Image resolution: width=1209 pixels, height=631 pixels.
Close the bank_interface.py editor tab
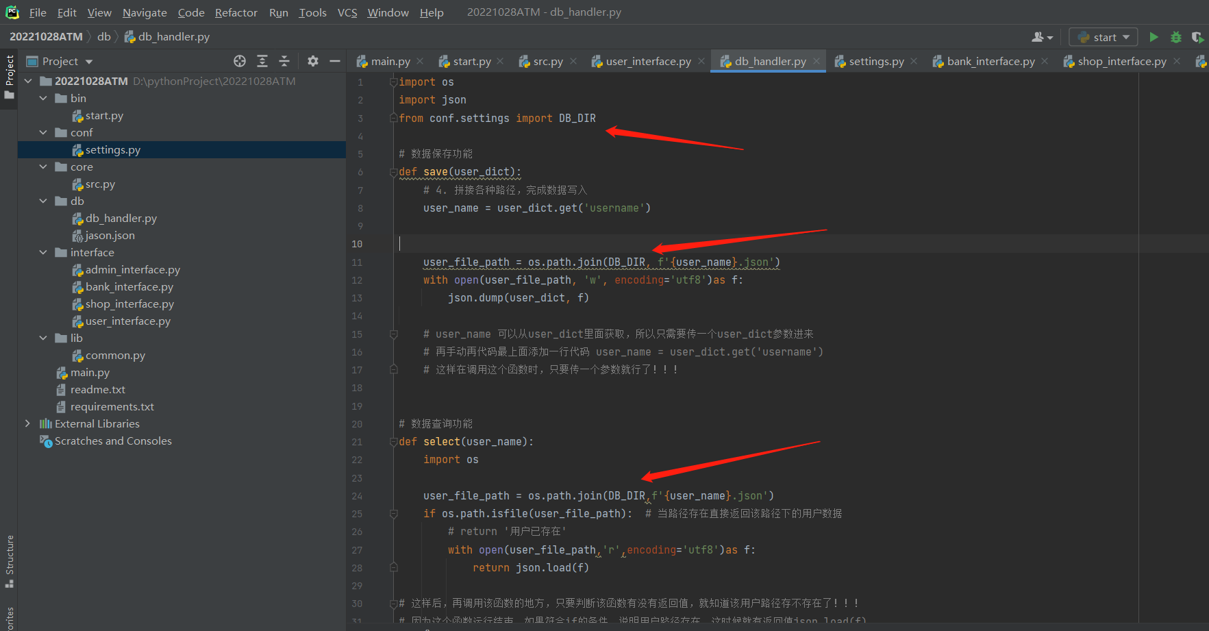pyautogui.click(x=1045, y=61)
